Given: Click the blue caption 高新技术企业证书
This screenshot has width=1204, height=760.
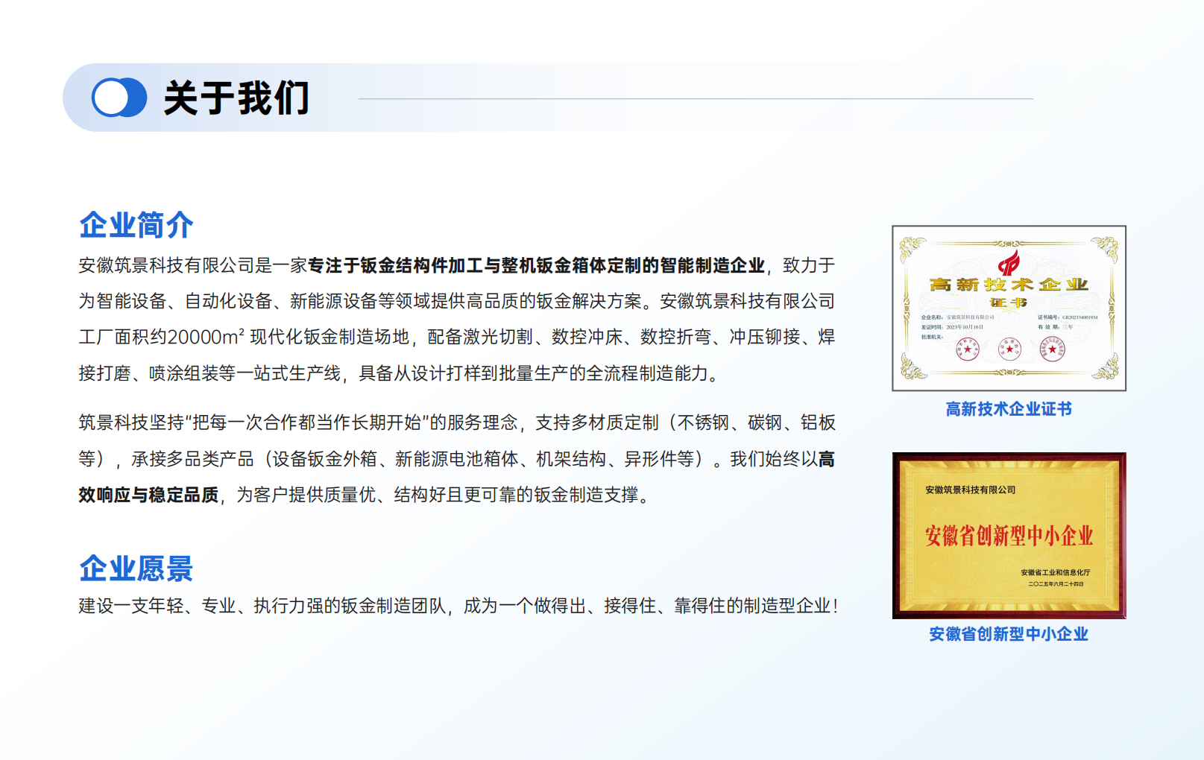Looking at the screenshot, I should coord(1009,409).
